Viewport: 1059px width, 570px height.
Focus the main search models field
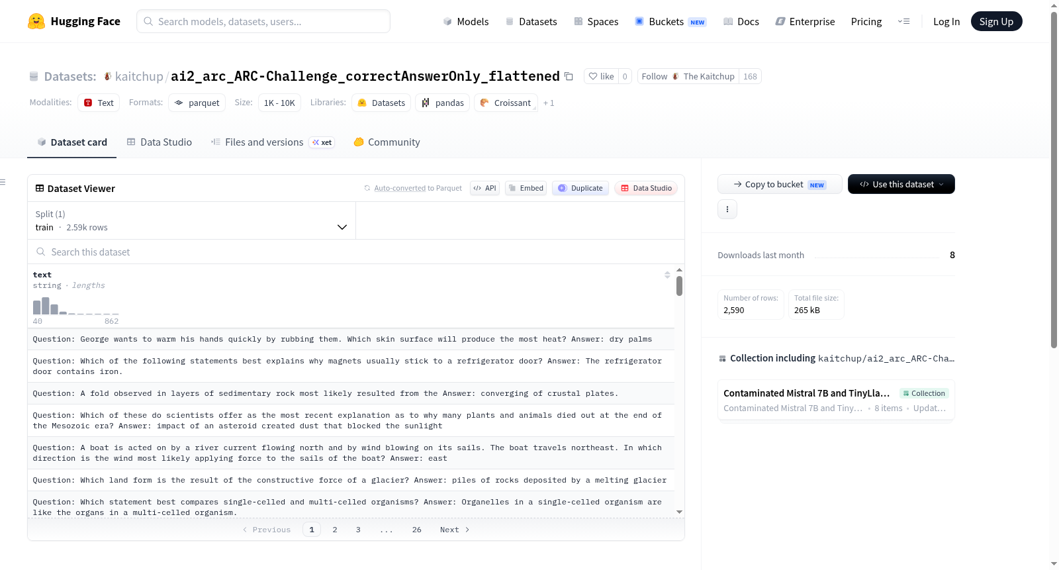pyautogui.click(x=263, y=21)
